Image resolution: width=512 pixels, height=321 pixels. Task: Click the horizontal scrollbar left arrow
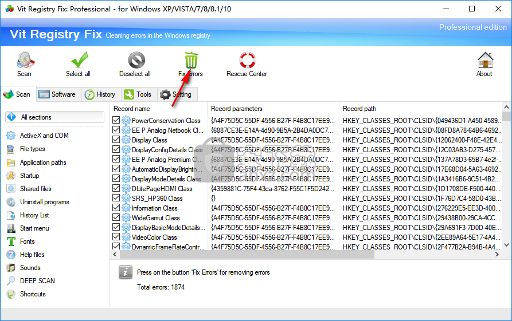(115, 255)
